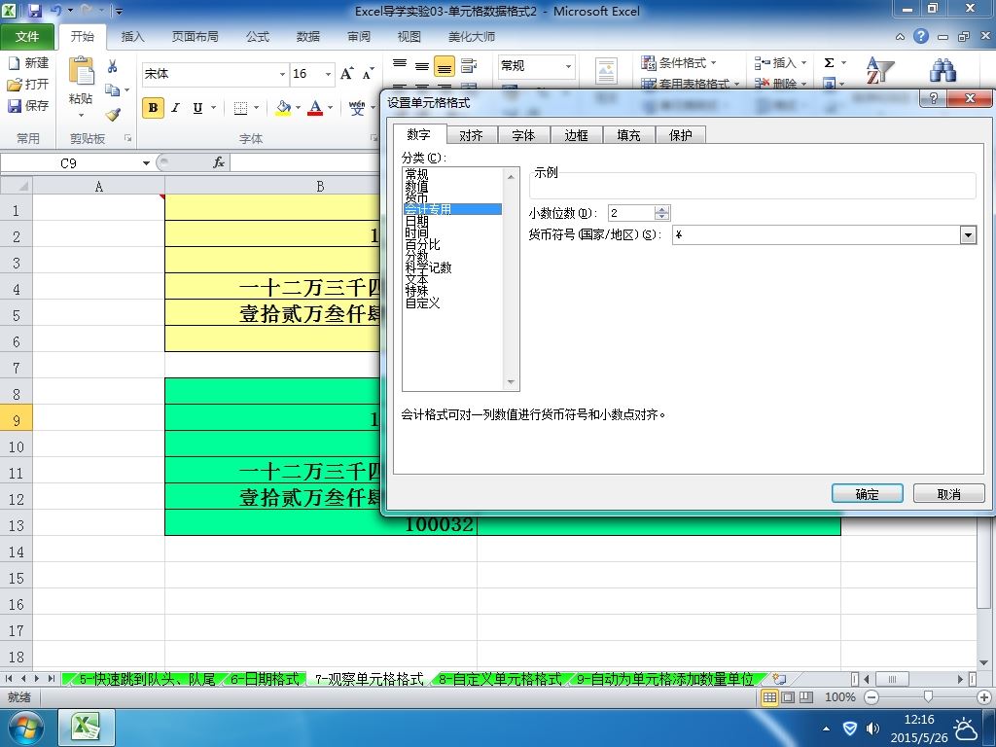The image size is (996, 747).
Task: Click the red font color A icon
Action: pos(315,108)
